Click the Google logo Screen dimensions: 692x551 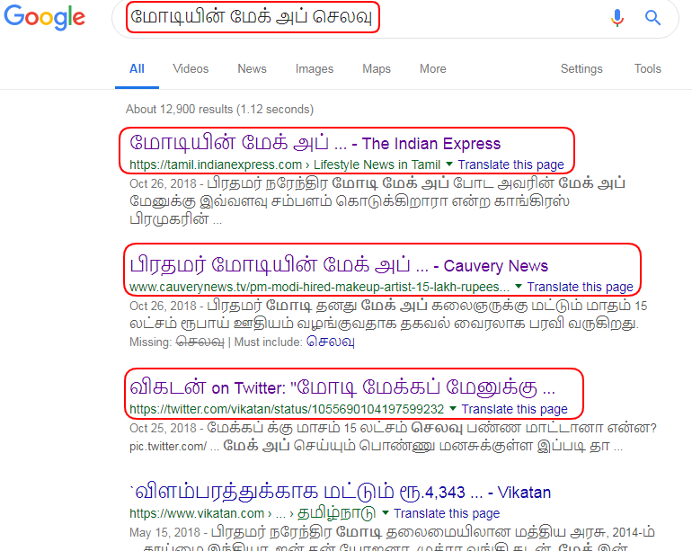point(44,17)
